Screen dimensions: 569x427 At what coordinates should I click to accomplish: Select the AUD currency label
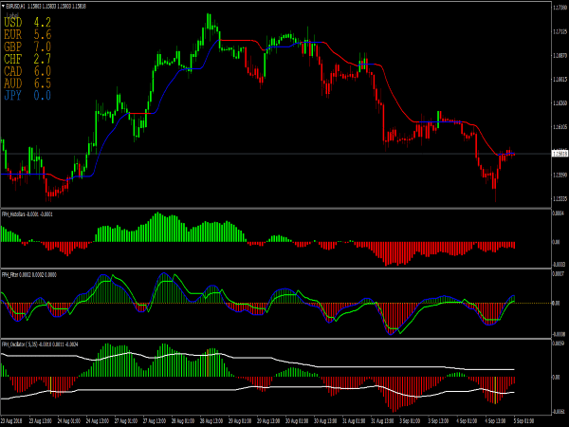[x=13, y=84]
